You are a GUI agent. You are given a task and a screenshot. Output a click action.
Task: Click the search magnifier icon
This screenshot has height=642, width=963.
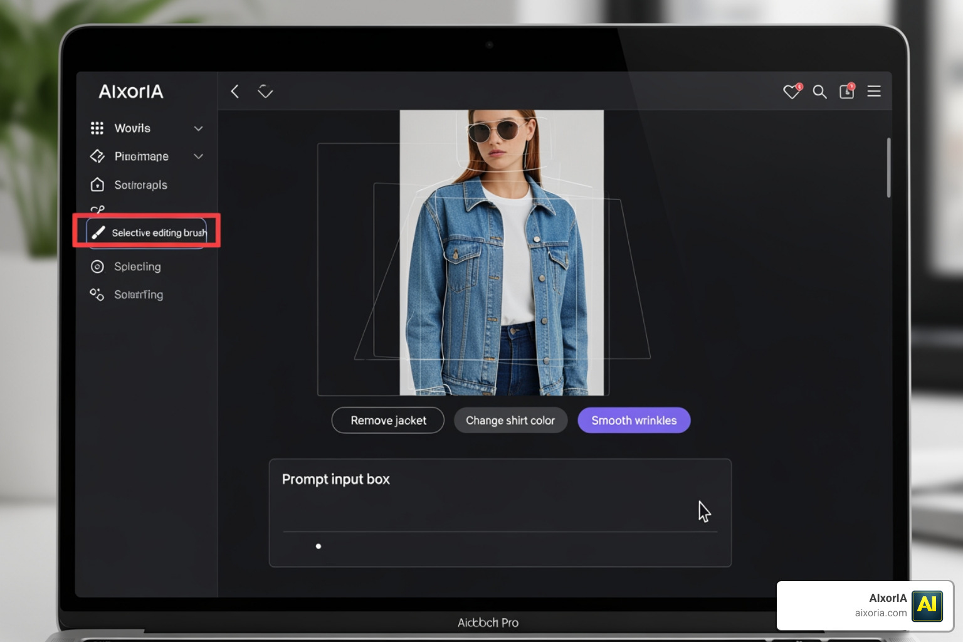click(819, 92)
